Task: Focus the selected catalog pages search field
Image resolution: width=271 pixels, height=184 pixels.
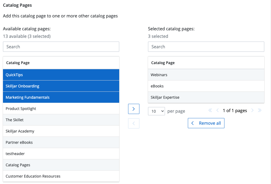Action: (206, 47)
